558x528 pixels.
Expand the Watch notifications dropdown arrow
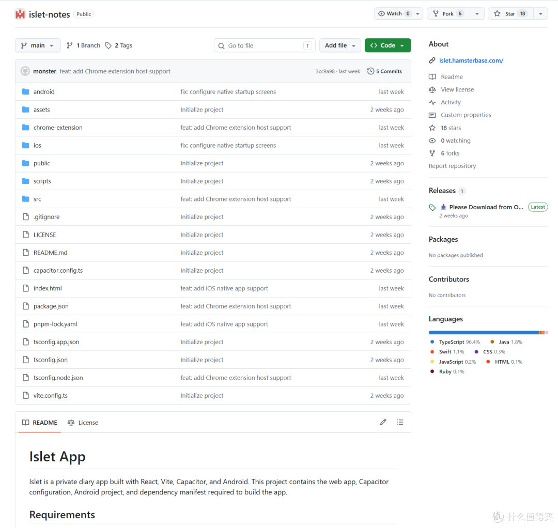coord(418,14)
